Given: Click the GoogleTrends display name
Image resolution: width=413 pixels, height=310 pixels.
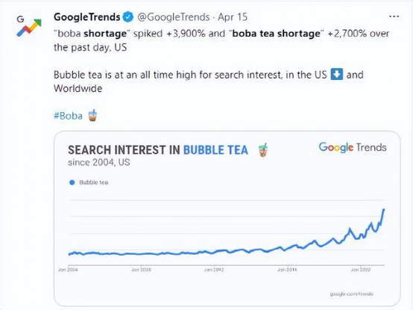Looking at the screenshot, I should click(87, 17).
